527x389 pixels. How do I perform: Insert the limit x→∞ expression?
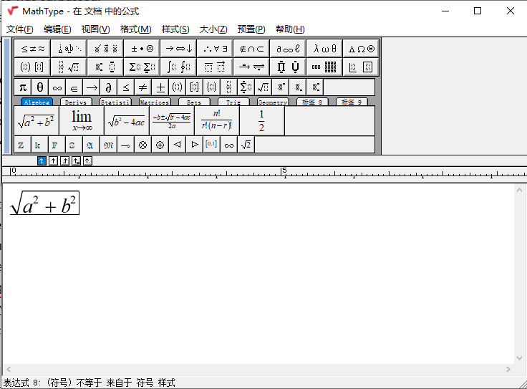click(82, 120)
